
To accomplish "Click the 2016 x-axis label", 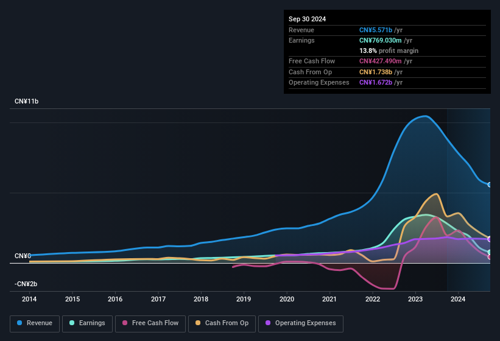I will click(x=115, y=299).
